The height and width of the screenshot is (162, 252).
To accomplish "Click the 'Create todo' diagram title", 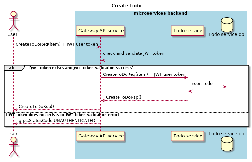I will (x=126, y=6).
